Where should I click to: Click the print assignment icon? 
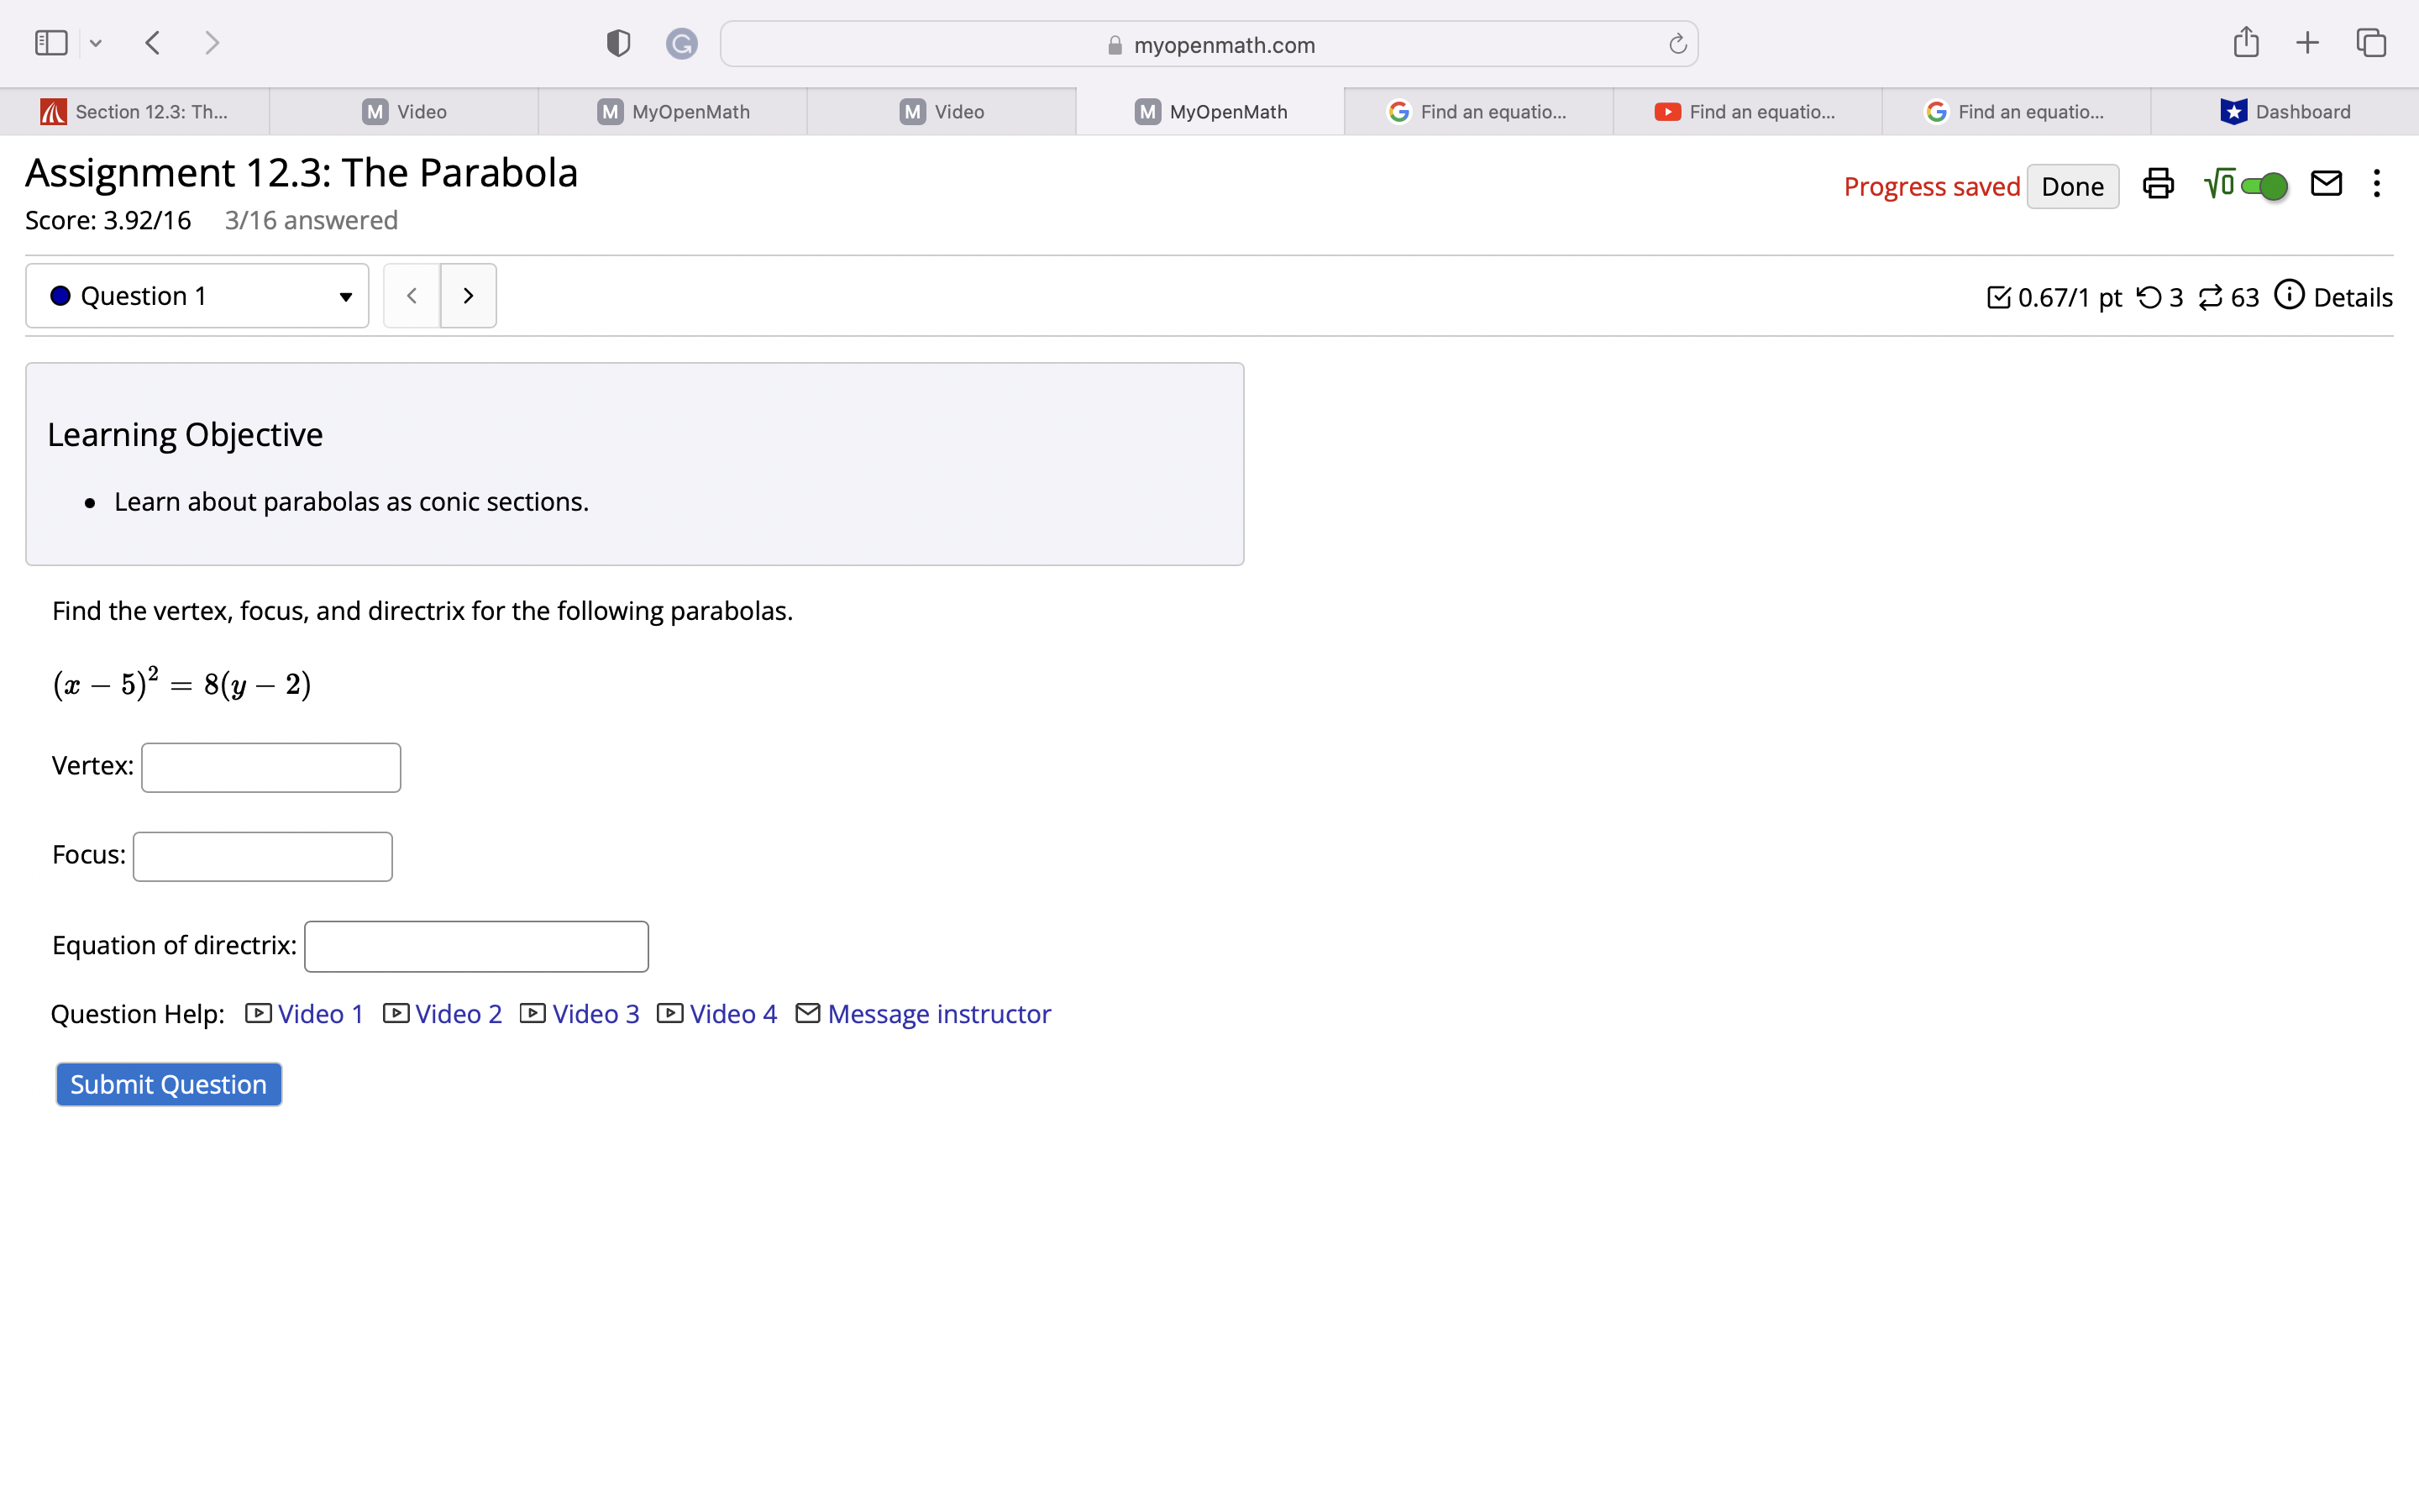(x=2157, y=185)
